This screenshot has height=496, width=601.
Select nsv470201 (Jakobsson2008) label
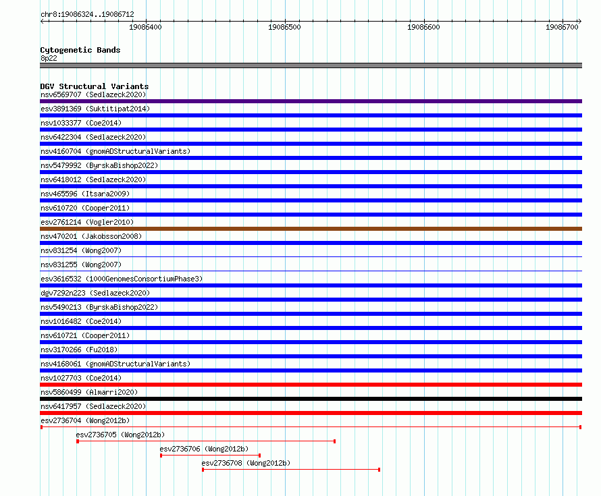tap(91, 236)
